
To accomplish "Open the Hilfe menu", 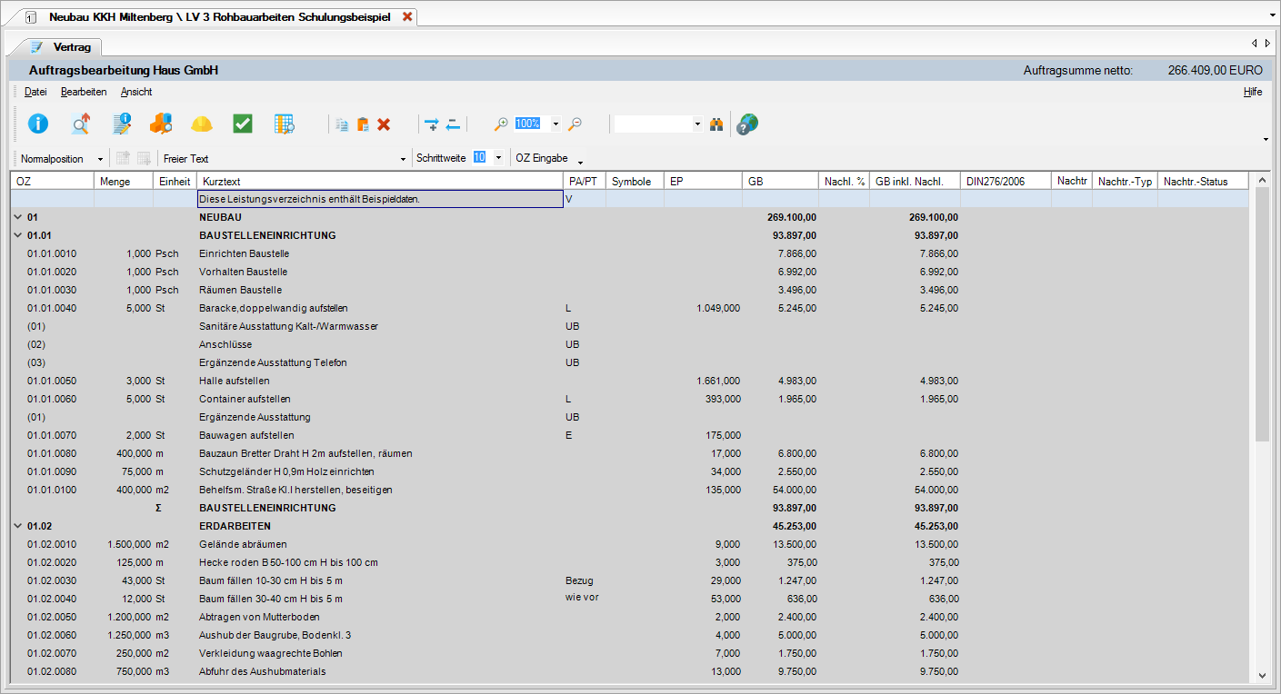I will 1253,92.
